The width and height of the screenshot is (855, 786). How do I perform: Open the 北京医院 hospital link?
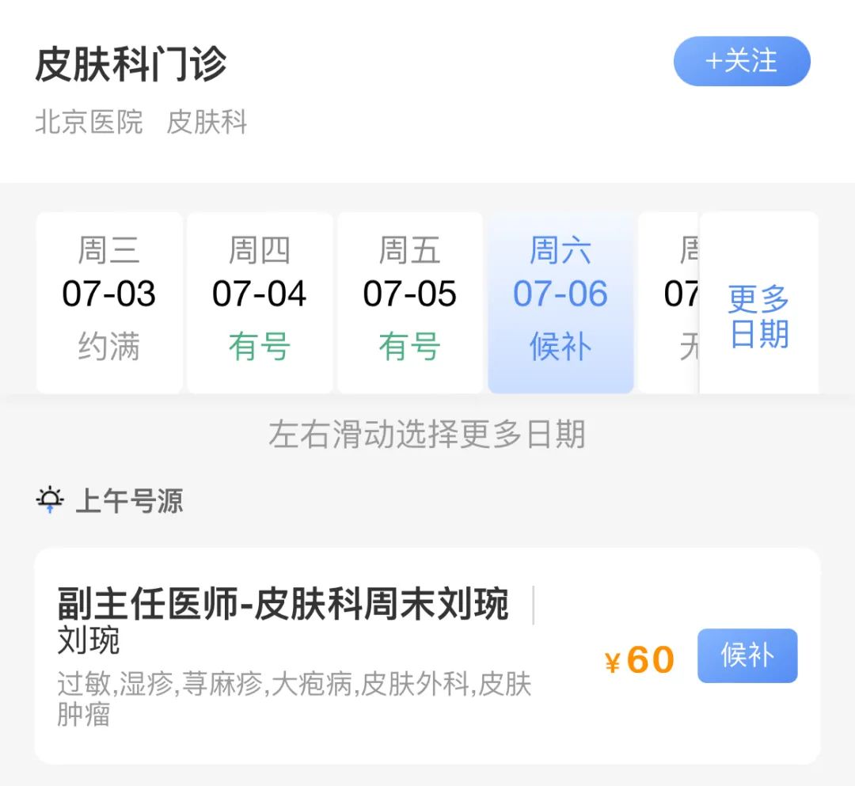coord(89,123)
